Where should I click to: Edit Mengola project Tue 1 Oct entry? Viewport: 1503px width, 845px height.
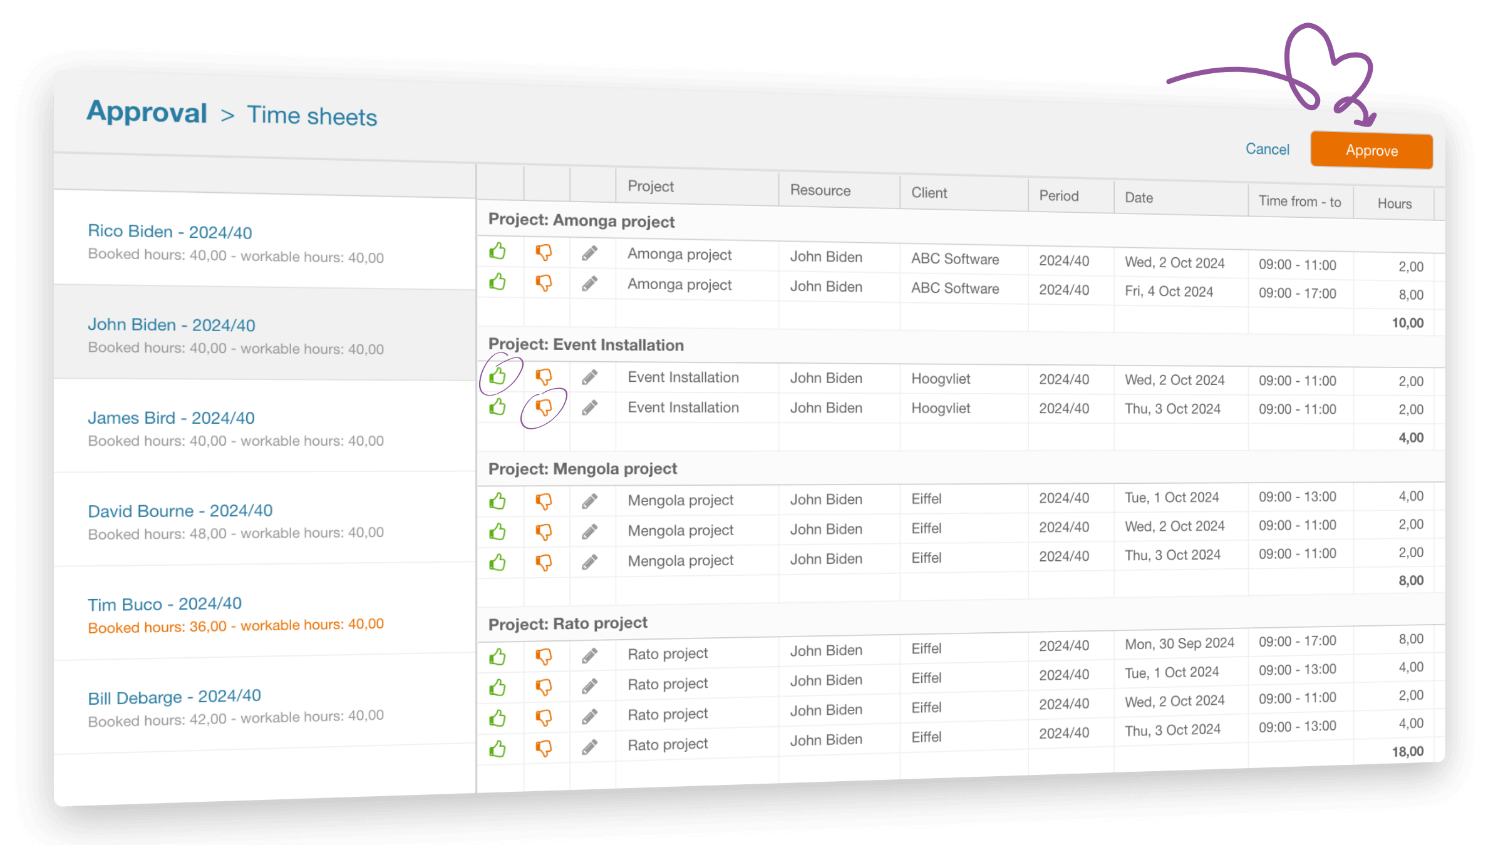coord(589,501)
